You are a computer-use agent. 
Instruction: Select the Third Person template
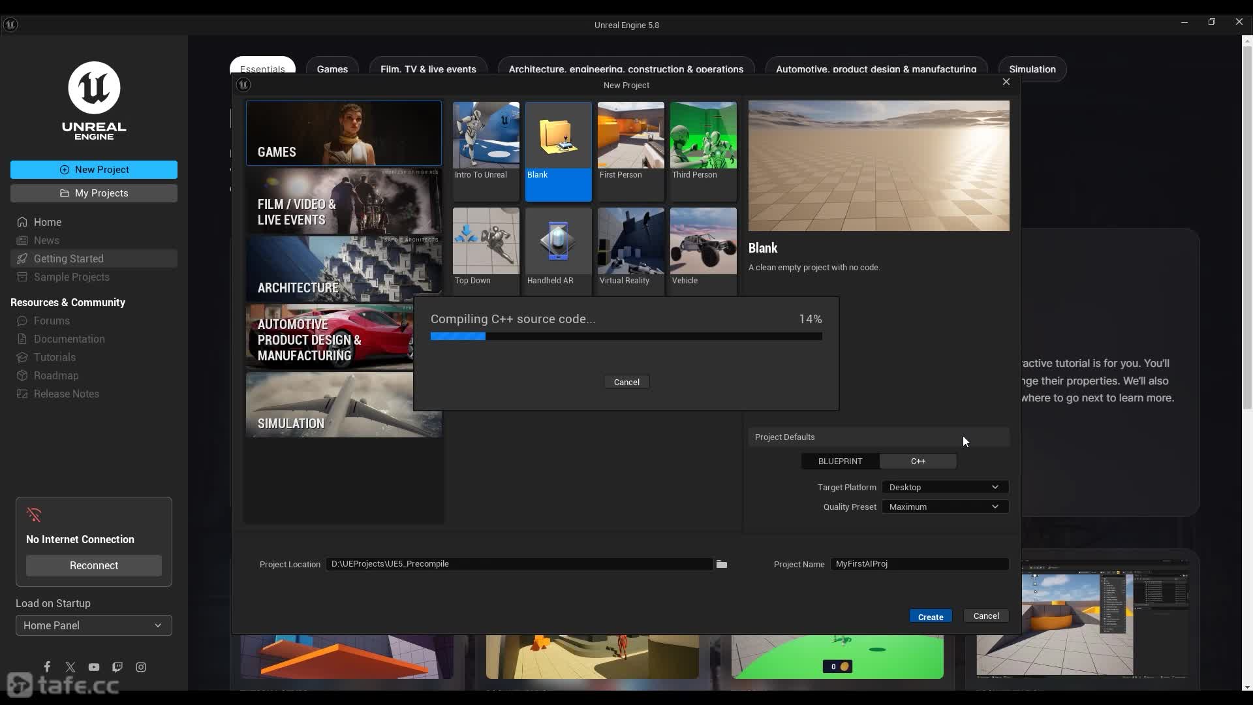(x=704, y=151)
